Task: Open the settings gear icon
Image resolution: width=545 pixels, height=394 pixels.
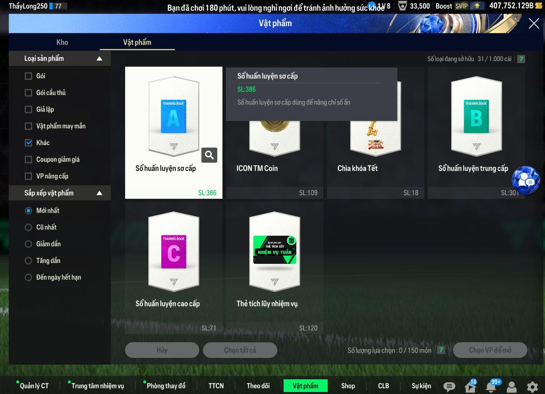Action: (532, 386)
